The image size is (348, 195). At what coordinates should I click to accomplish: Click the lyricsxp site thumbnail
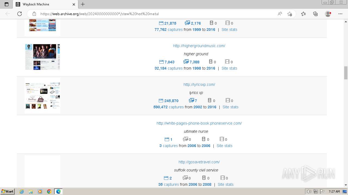pos(42,96)
